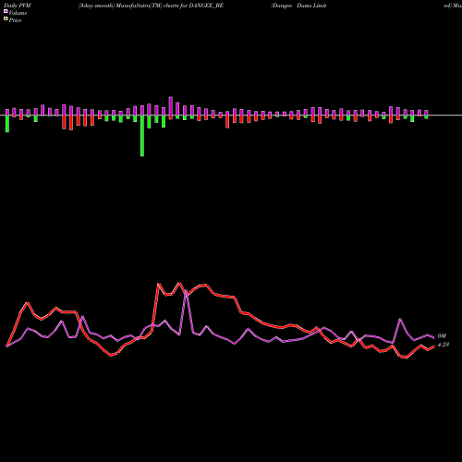Click the tallest green downward bar
The height and width of the screenshot is (462, 462).
[x=142, y=136]
